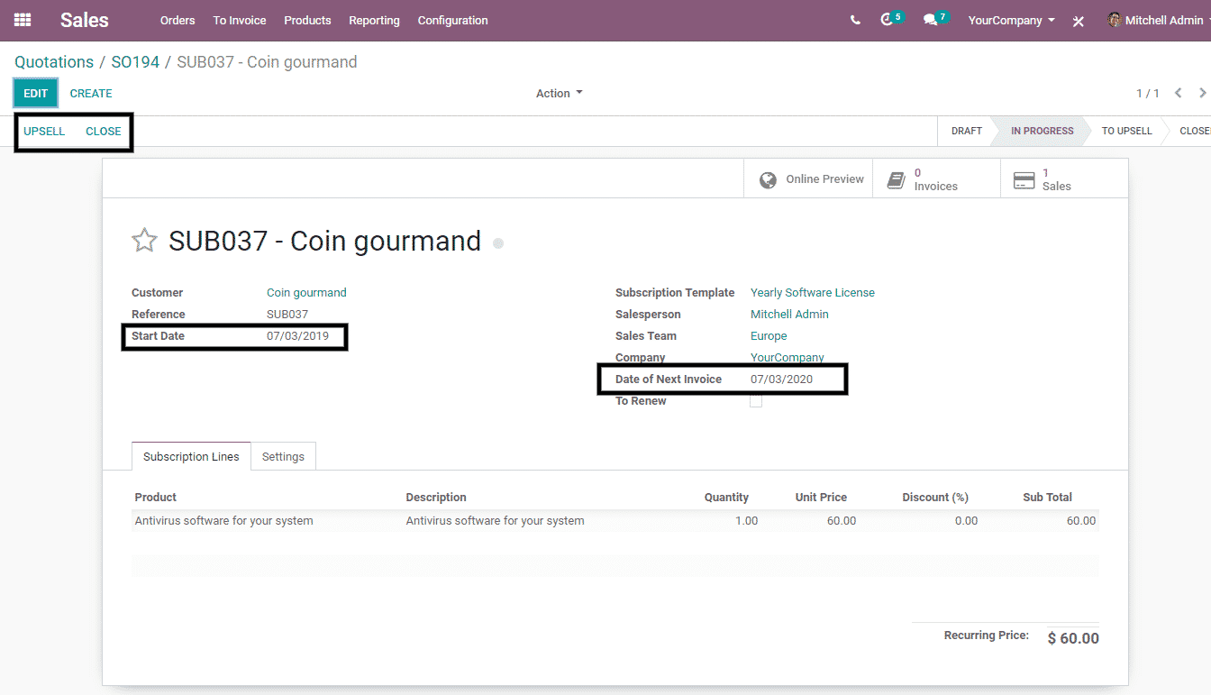The image size is (1211, 695).
Task: Select the In Progress stage
Action: (x=1042, y=131)
